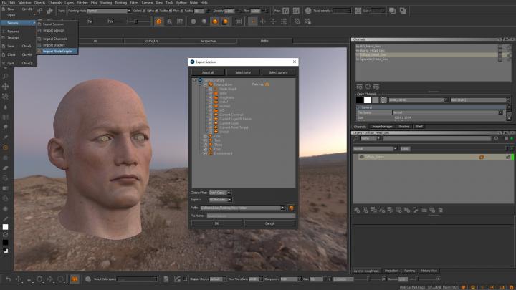The image size is (516, 290).
Task: Open the Object Filter dropdown
Action: tap(219, 193)
